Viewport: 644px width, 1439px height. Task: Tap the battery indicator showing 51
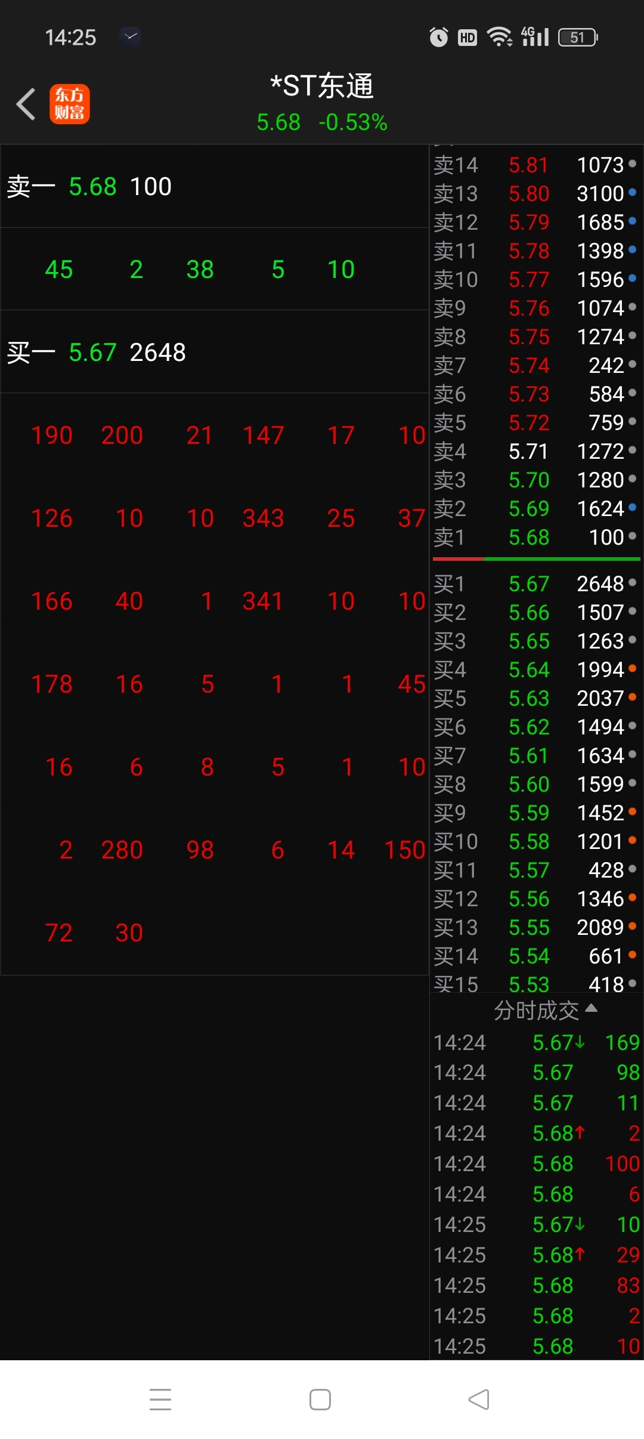[x=578, y=37]
